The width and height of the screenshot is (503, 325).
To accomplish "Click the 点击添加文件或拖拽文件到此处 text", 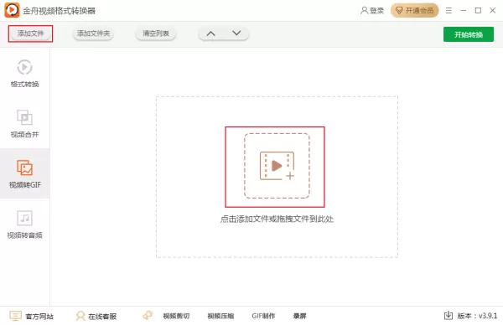I will coord(277,219).
